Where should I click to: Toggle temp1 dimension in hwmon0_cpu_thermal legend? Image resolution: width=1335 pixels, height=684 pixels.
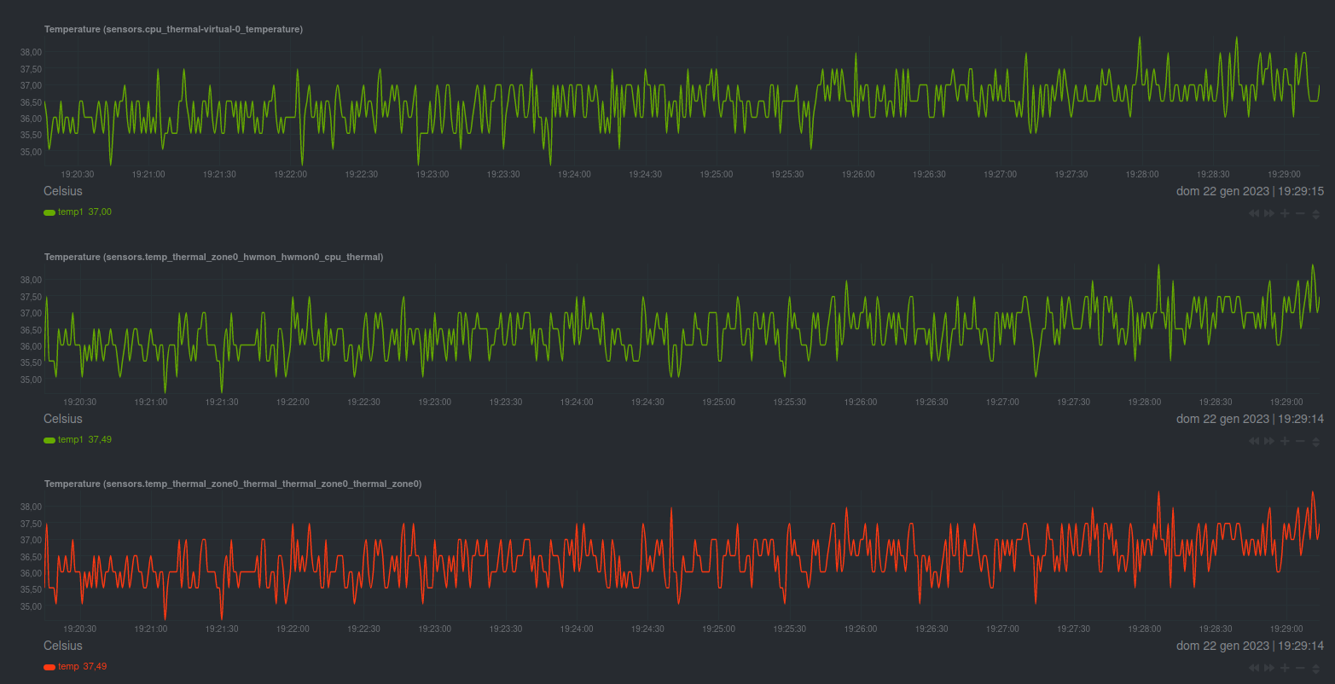(70, 439)
